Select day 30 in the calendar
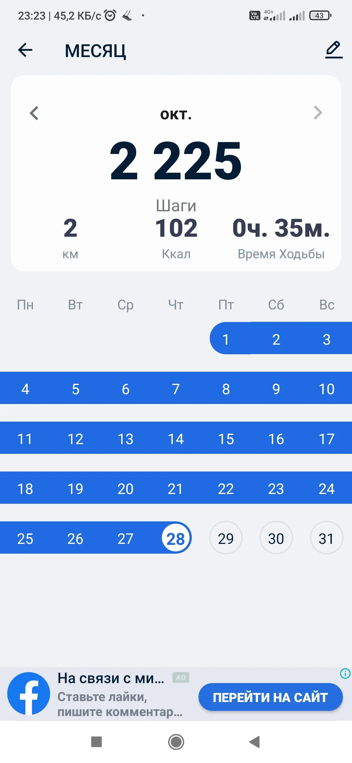This screenshot has height=763, width=352. coord(276,538)
